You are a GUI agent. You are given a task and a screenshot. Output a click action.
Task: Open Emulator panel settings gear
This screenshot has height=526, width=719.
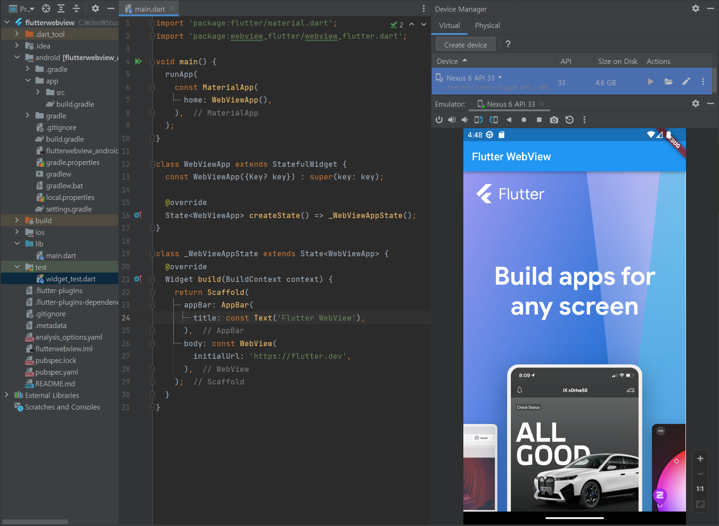coord(696,103)
